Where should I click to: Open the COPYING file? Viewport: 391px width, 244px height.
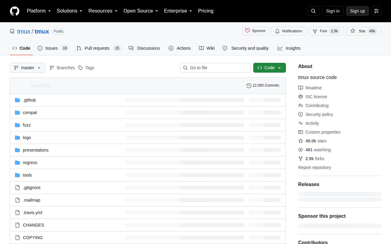coord(33,238)
